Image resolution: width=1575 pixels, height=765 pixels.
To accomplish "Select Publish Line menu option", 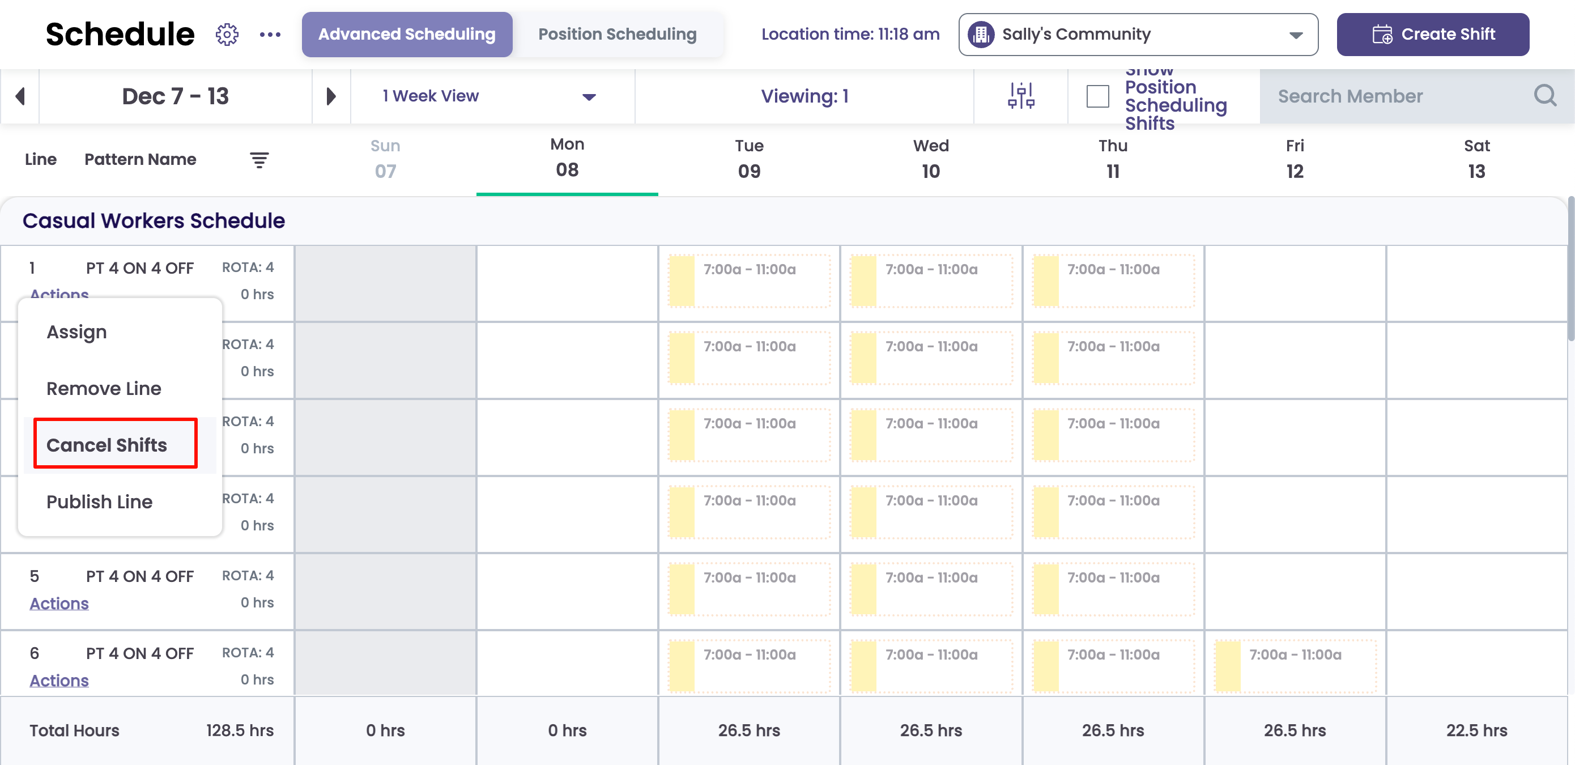I will click(x=100, y=501).
